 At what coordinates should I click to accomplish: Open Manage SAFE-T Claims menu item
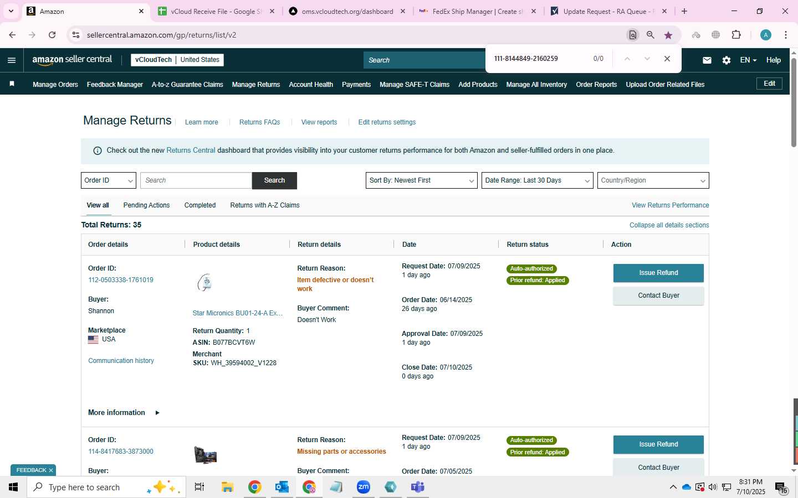click(415, 85)
